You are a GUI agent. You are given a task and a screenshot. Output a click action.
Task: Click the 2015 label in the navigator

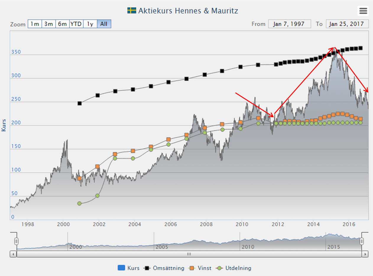(334, 247)
